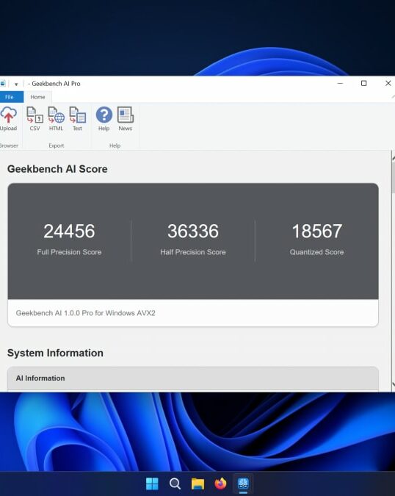Screen dimensions: 395x496
Task: Click the vertical scrollbar thumb
Action: [x=393, y=177]
